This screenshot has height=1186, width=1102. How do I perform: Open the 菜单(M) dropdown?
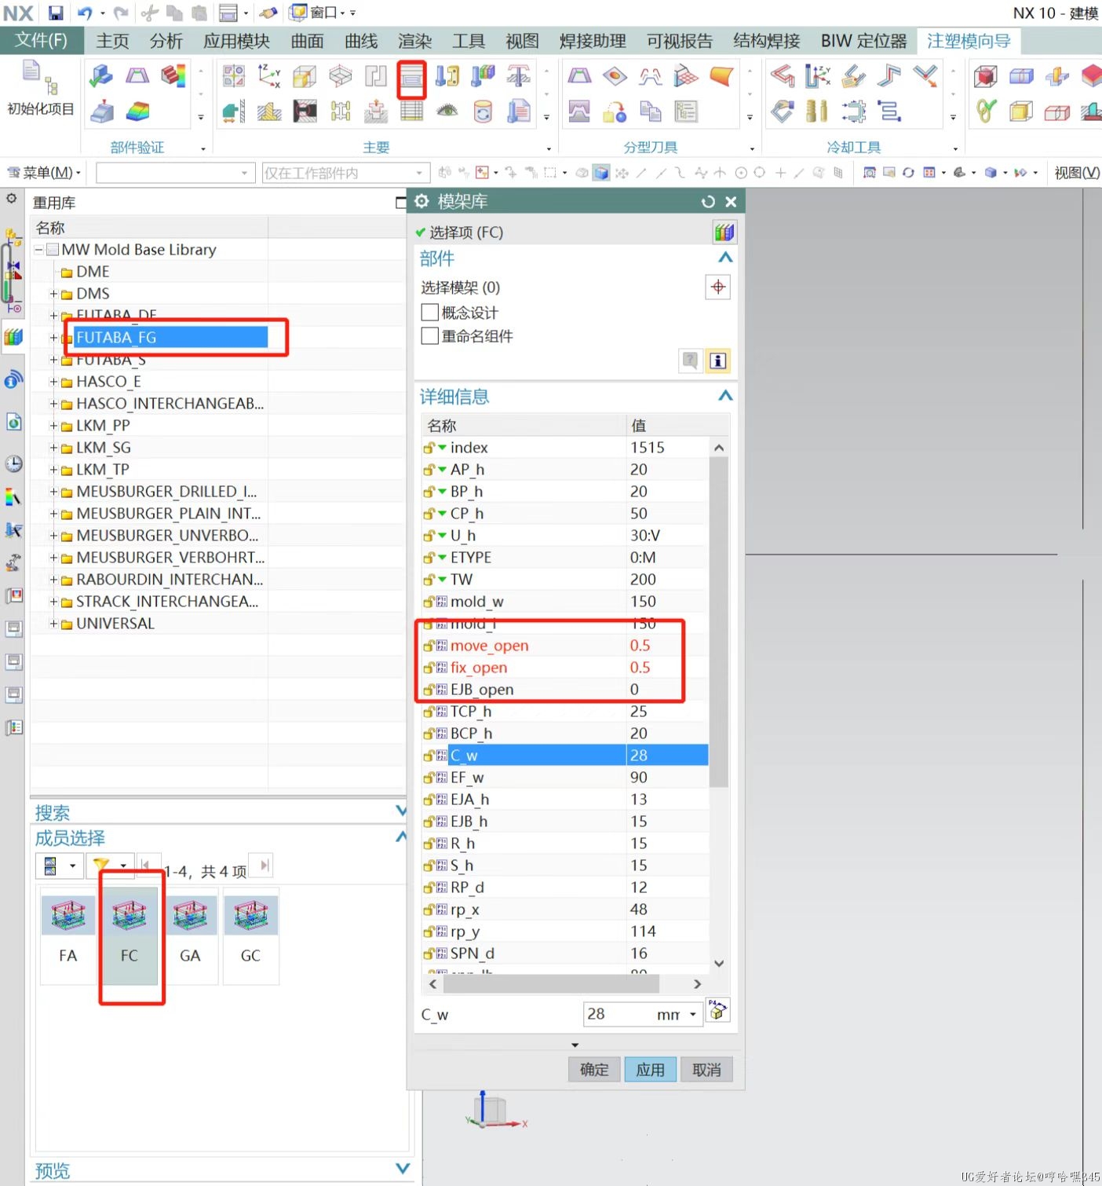[x=44, y=172]
